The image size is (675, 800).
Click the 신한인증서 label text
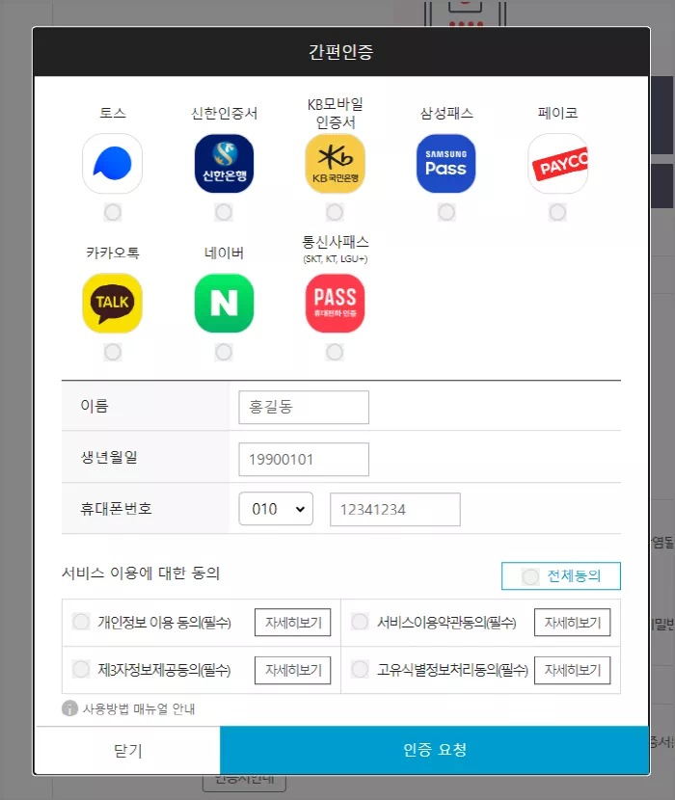click(x=224, y=114)
